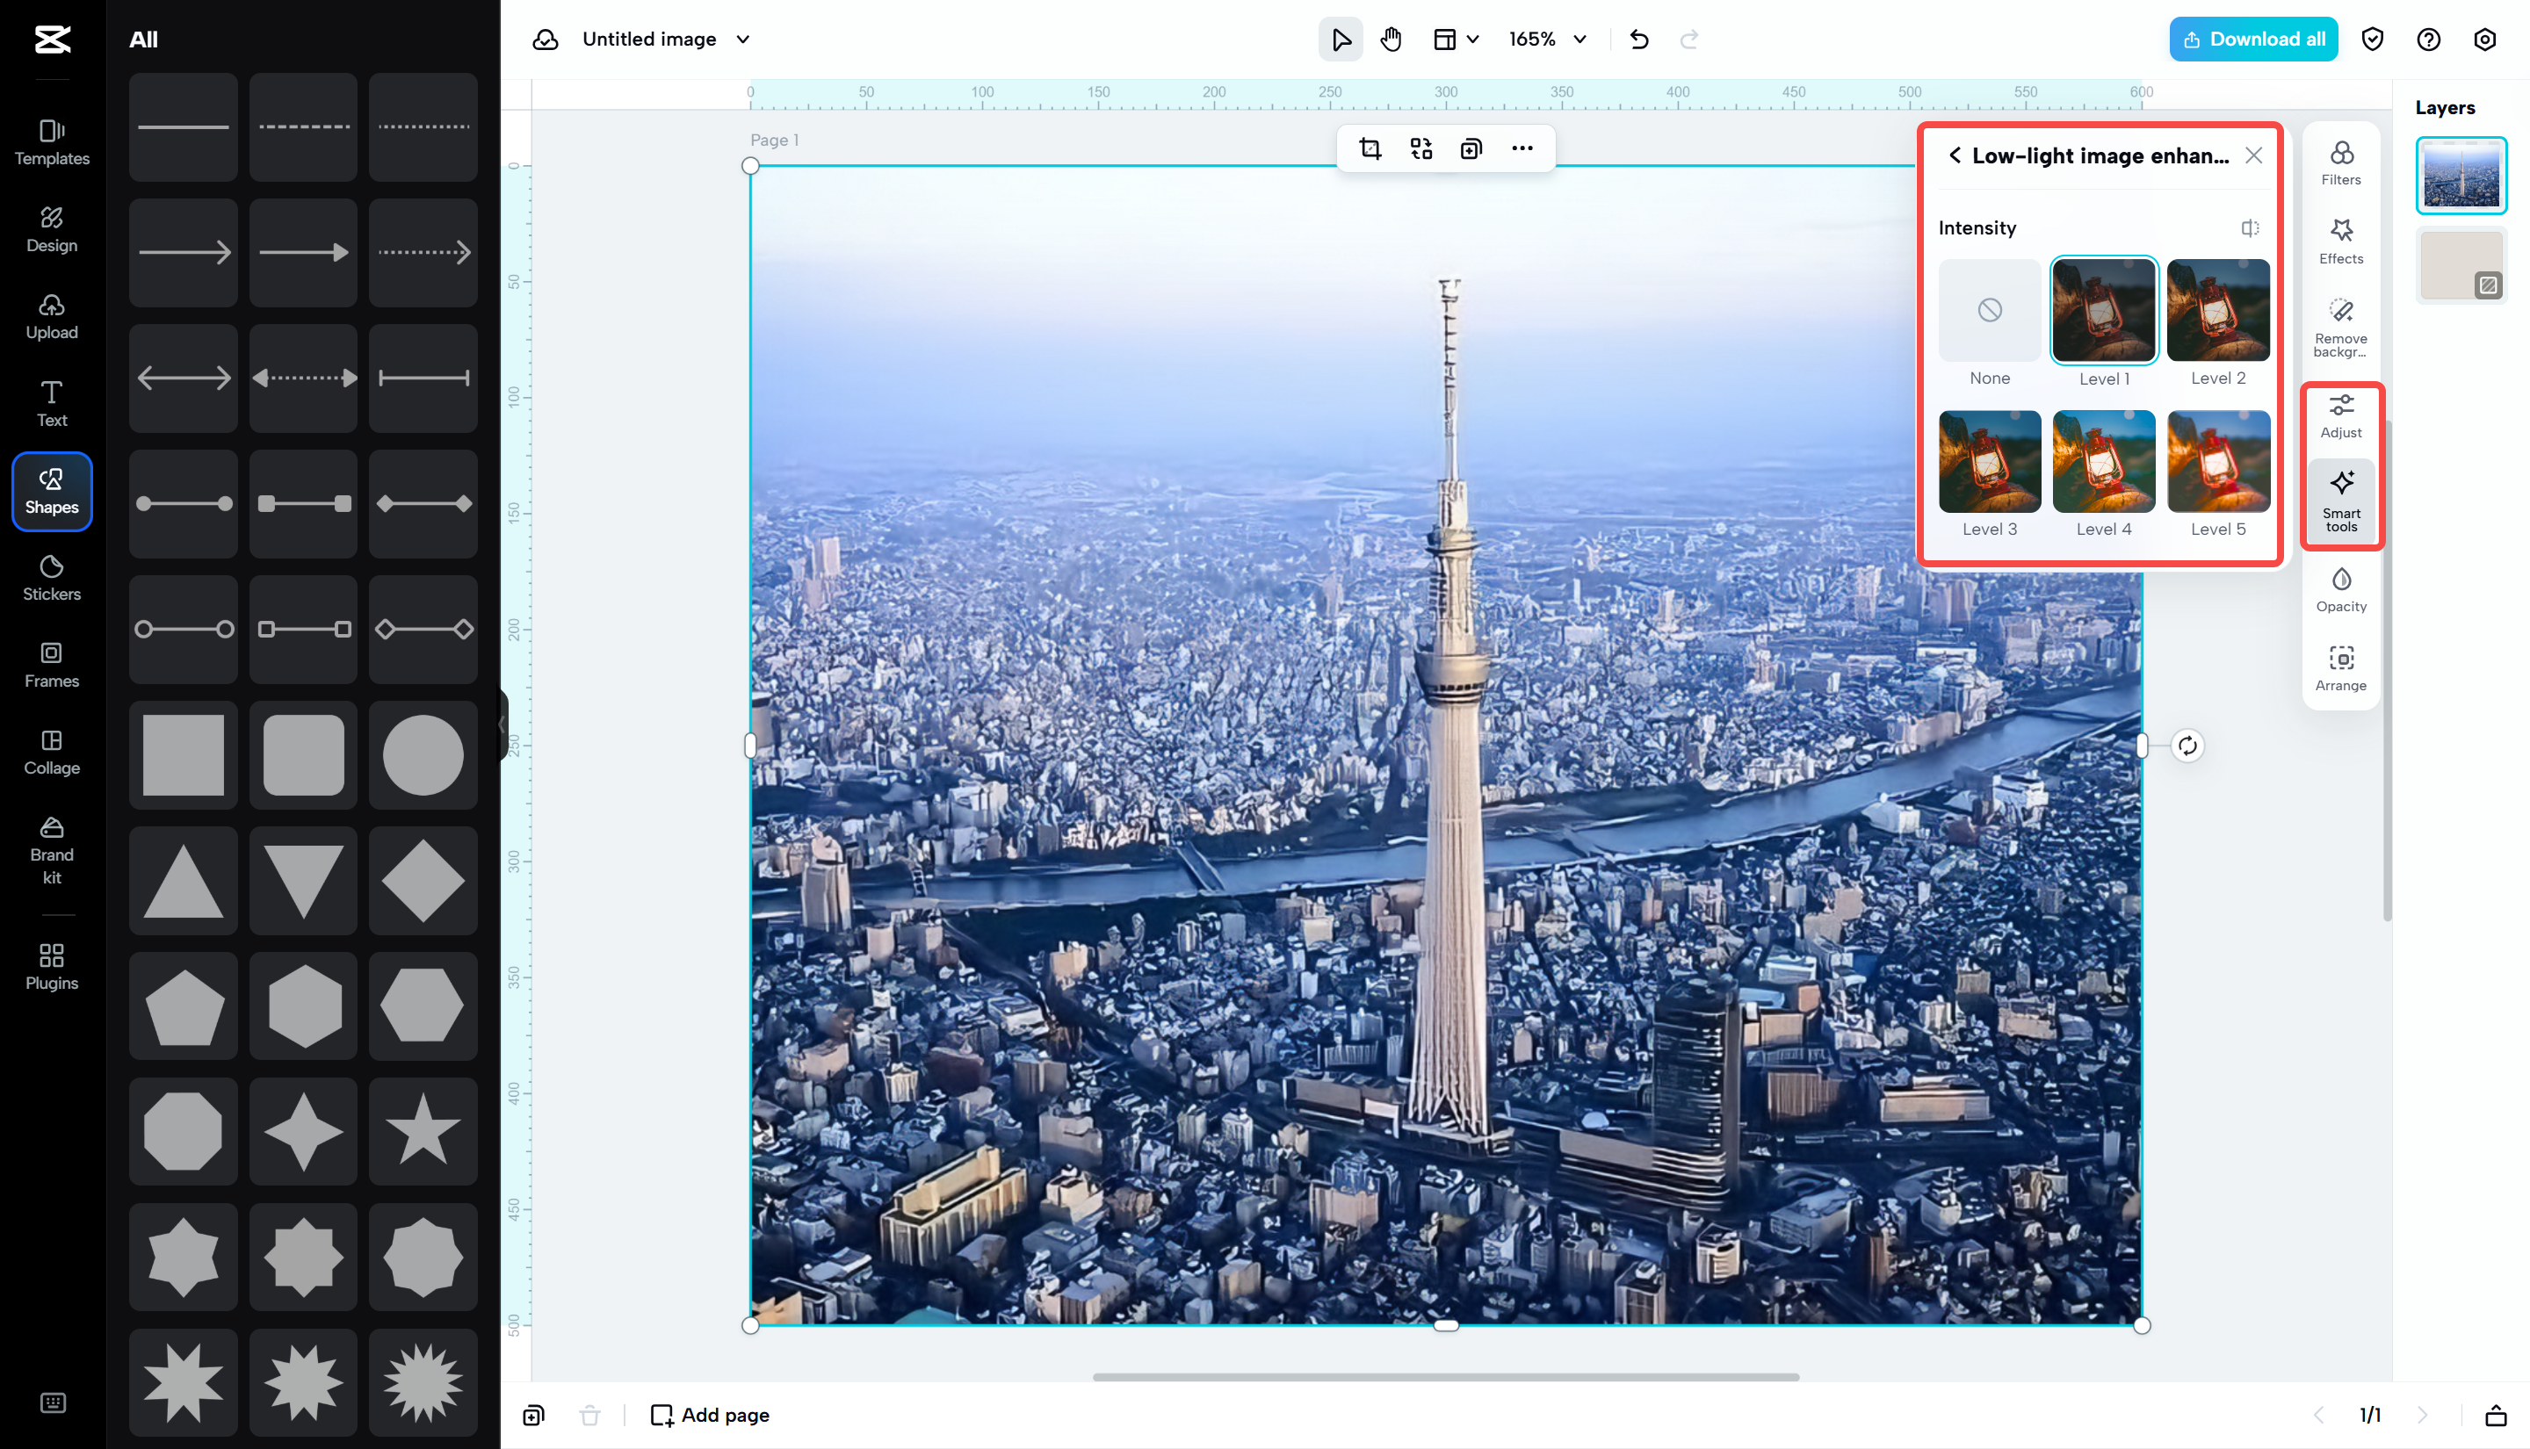Viewport: 2530px width, 1449px height.
Task: Insert the five-point star shape
Action: [423, 1130]
